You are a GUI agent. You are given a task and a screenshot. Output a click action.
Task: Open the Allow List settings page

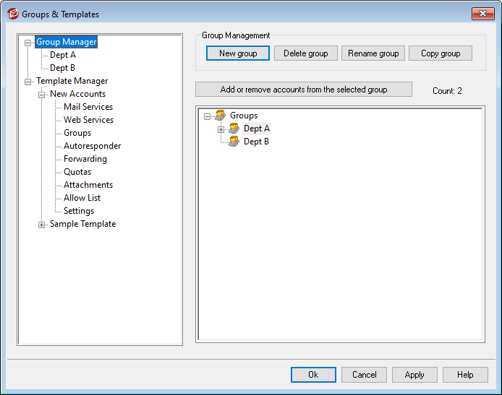click(82, 198)
